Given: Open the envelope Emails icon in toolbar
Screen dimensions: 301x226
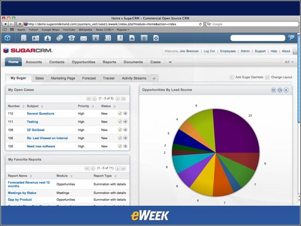Looking at the screenshot, I should point(84,38).
